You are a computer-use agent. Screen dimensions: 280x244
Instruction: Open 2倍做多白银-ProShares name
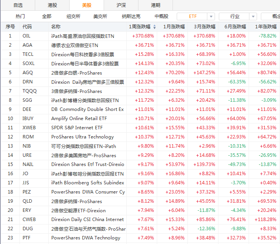pos(77,73)
